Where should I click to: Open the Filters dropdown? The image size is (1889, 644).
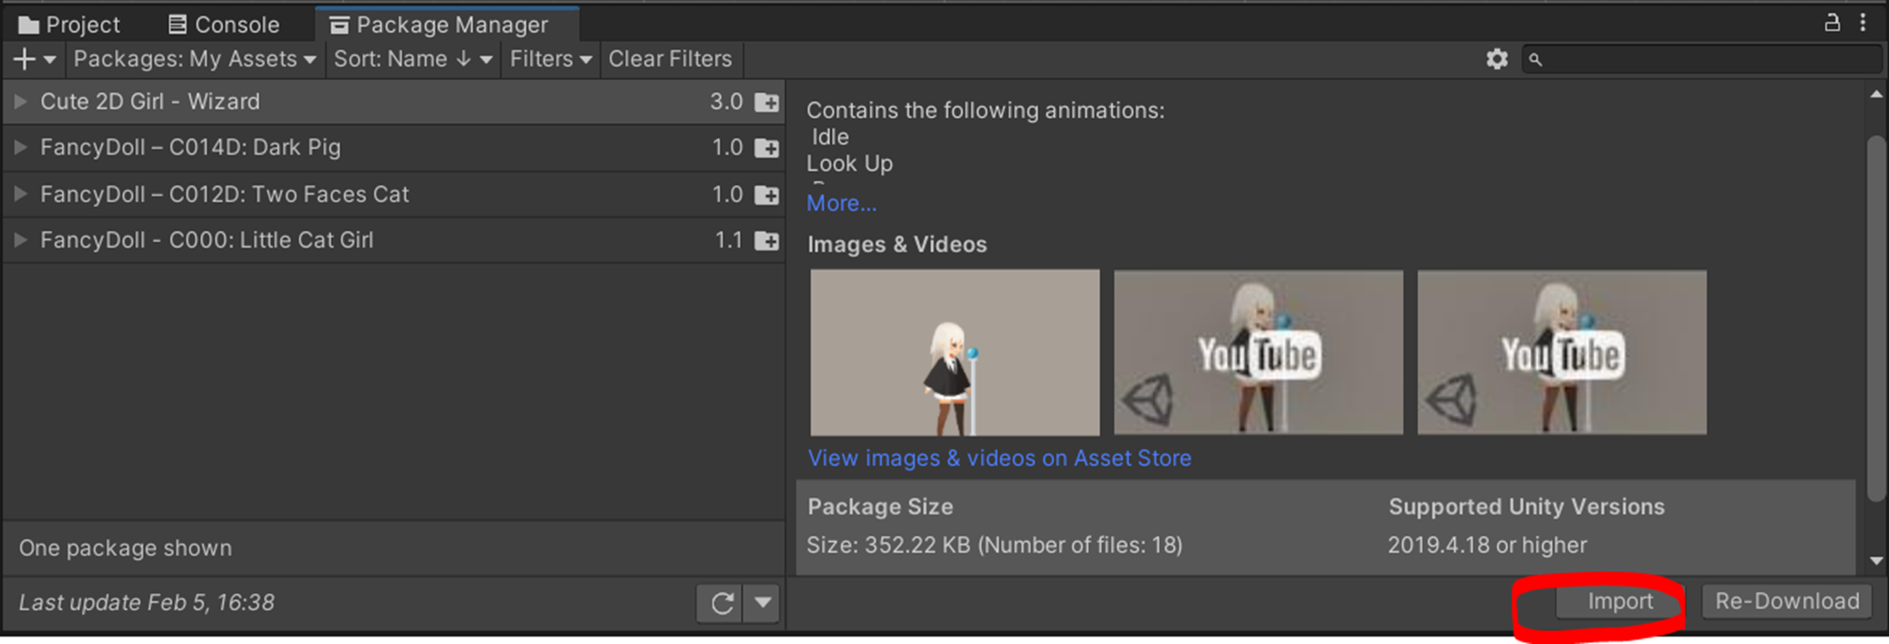550,59
